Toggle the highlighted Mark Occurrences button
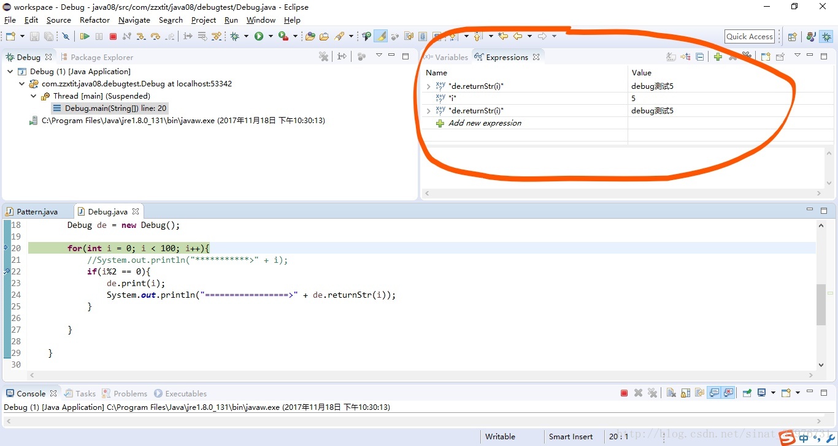This screenshot has height=446, width=838. click(380, 36)
